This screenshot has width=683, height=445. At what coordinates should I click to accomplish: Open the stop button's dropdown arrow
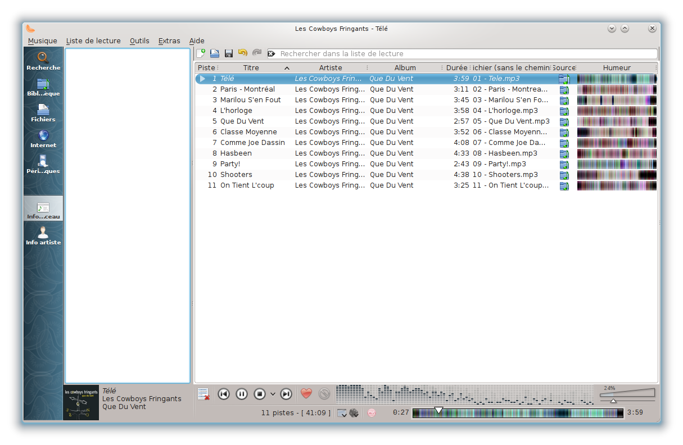coord(273,394)
